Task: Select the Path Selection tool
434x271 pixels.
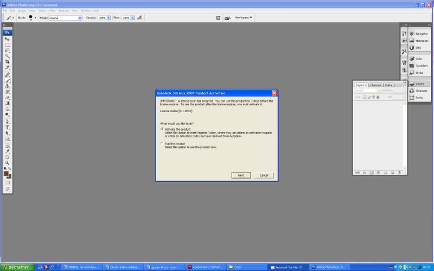Action: point(8,133)
